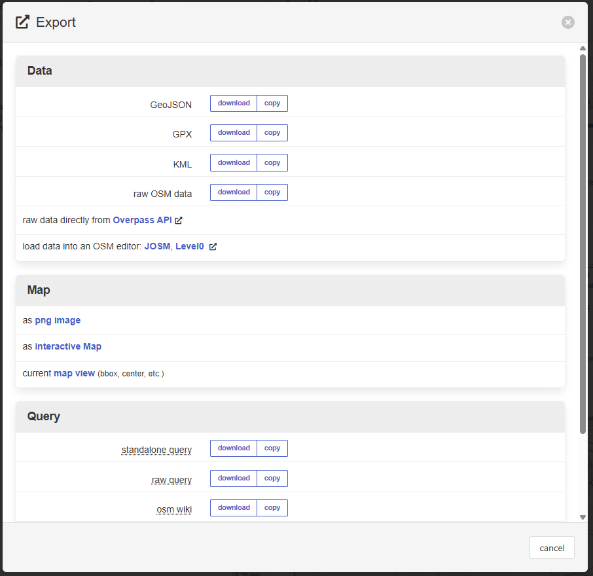Export map as png image

coord(58,321)
